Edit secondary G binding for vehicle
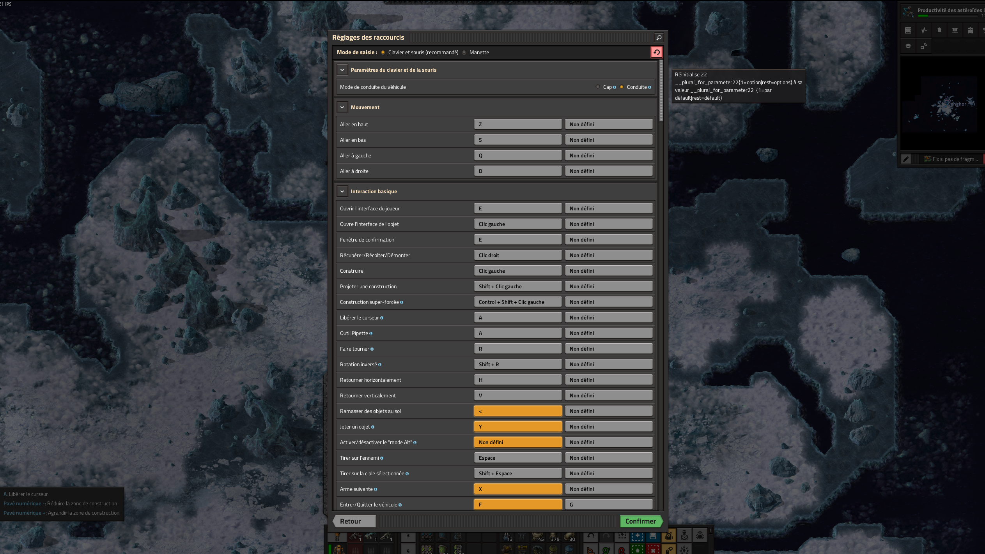The height and width of the screenshot is (554, 985). click(x=609, y=505)
